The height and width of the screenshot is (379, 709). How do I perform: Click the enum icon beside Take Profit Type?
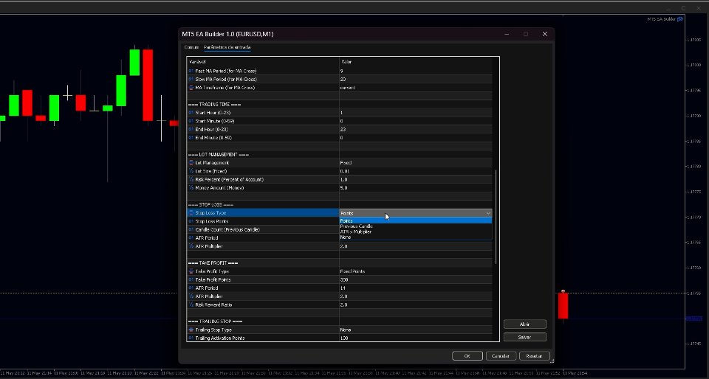[x=191, y=271]
